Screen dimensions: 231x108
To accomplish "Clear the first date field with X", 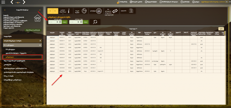I will tap(57, 22).
